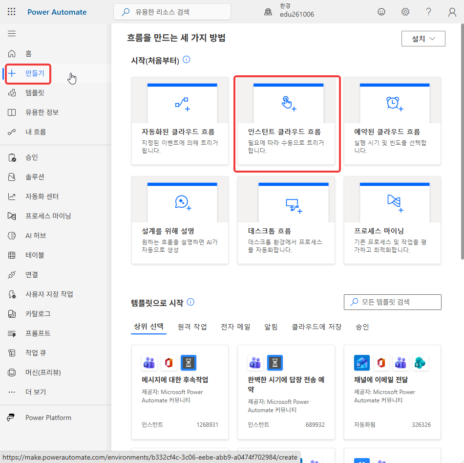Click the 프로세스 마이닝 sidebar icon

click(12, 216)
